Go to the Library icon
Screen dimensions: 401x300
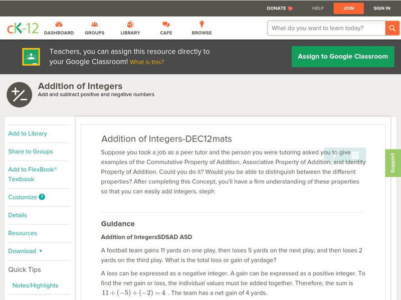coord(130,24)
